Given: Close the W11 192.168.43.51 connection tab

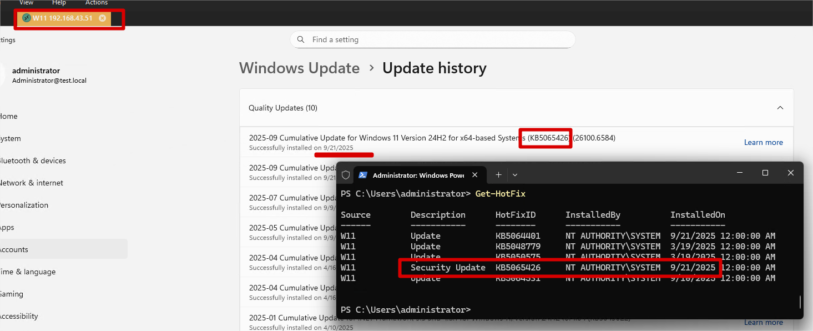Looking at the screenshot, I should tap(102, 18).
